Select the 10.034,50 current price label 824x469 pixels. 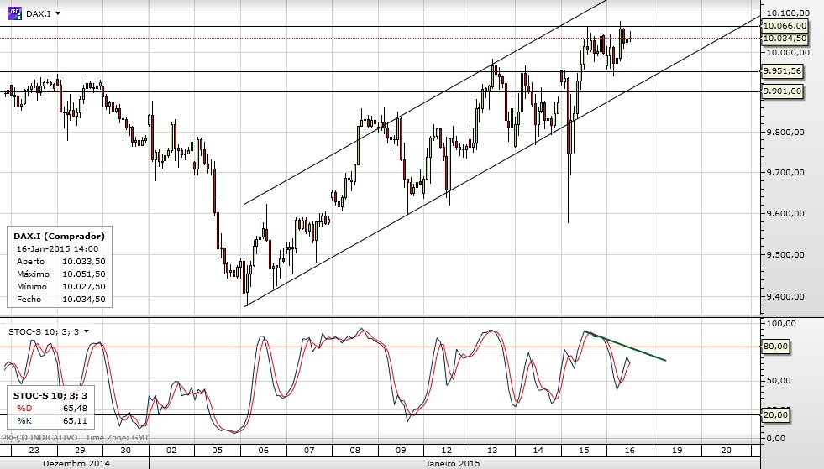[x=785, y=39]
